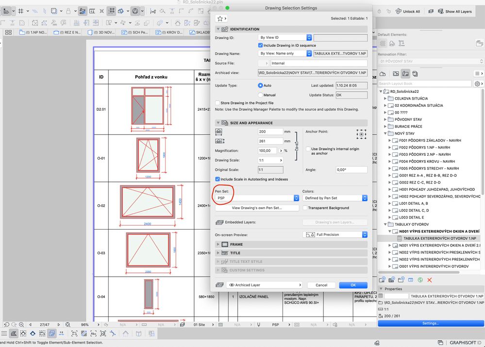This screenshot has width=485, height=347.
Task: Open the Pen Set dropdown showing PSP
Action: 257,198
